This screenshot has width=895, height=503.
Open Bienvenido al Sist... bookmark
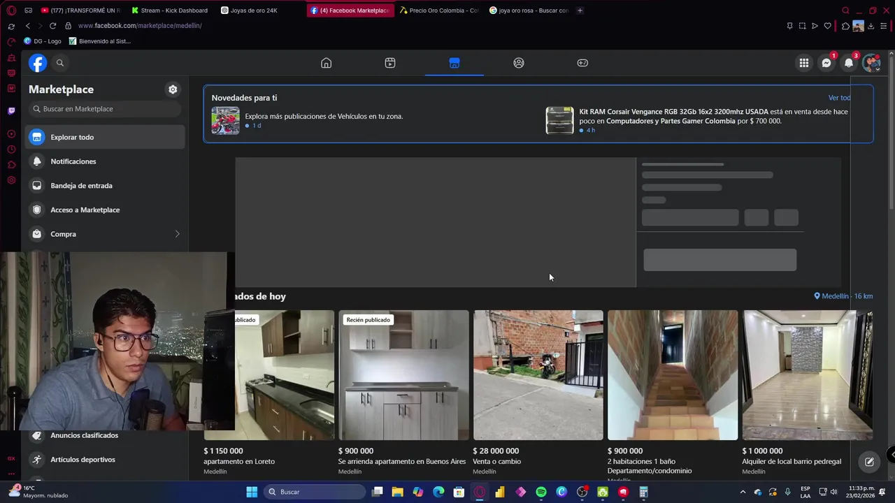(100, 41)
